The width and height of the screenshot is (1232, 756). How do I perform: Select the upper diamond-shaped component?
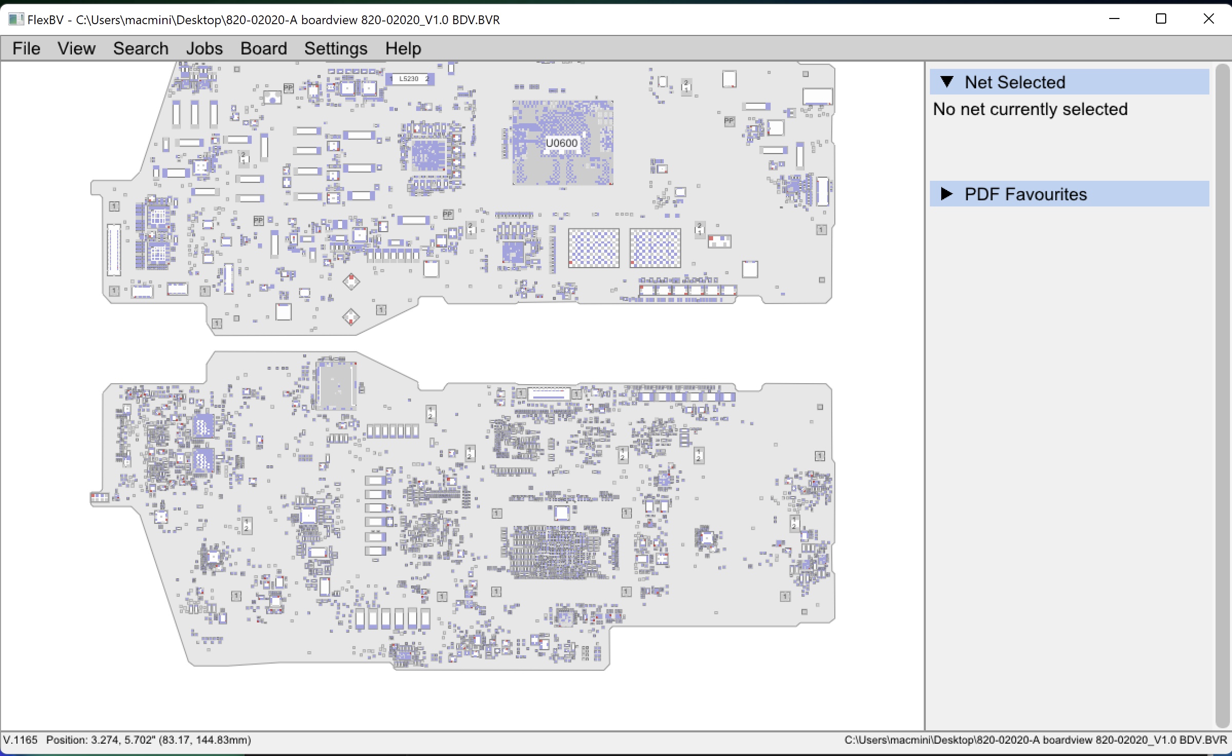351,281
